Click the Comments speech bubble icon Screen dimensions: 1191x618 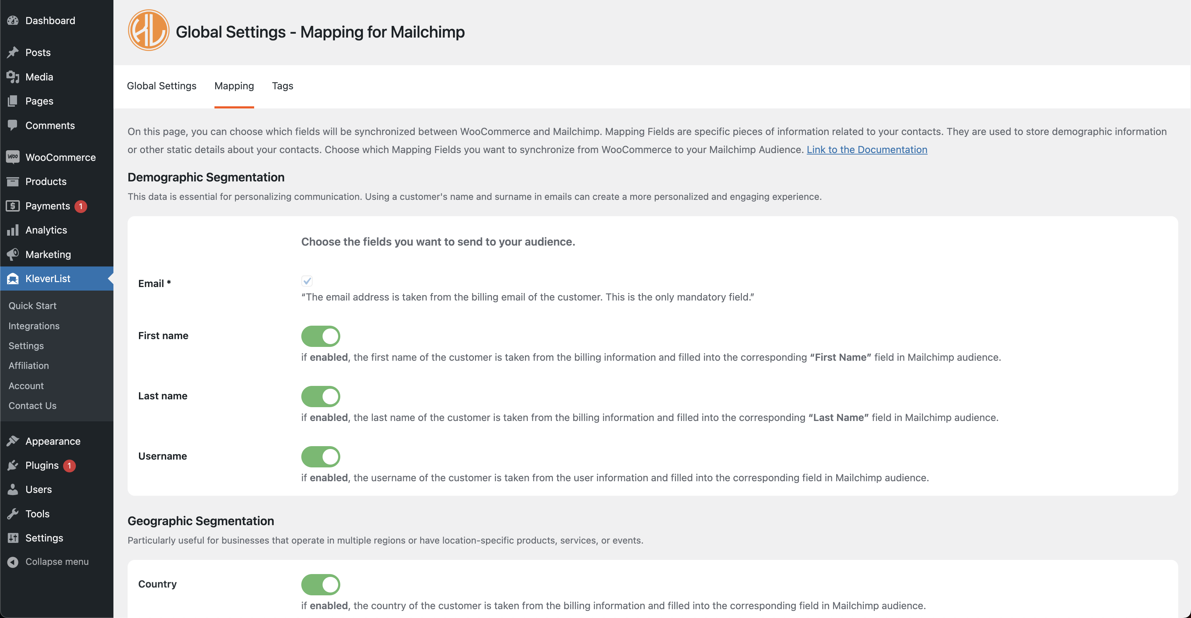[x=13, y=125]
